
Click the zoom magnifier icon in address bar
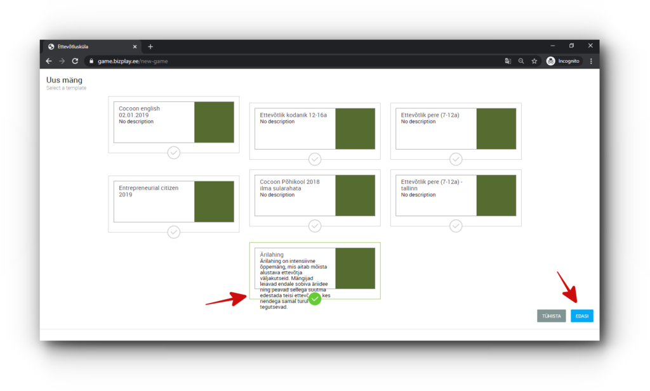tap(521, 61)
